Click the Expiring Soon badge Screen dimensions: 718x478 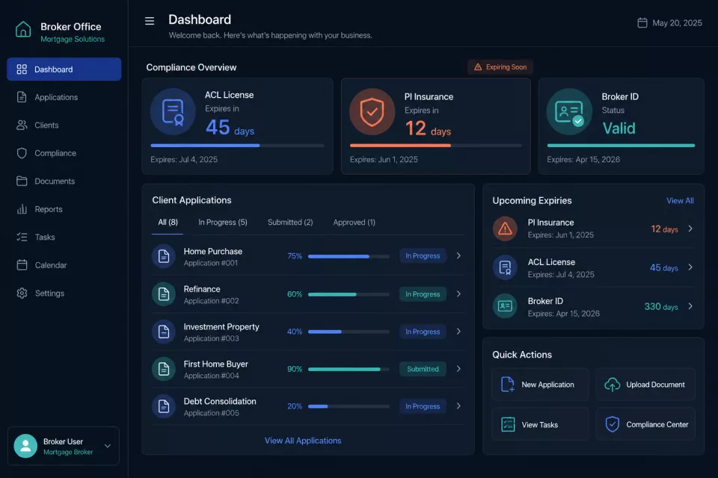pos(500,67)
